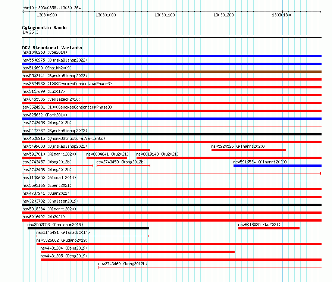Click the DGV Structural Variants track title
332x282 pixels.
coord(52,48)
